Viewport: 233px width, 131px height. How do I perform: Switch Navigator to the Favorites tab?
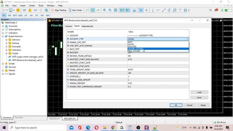19,118
